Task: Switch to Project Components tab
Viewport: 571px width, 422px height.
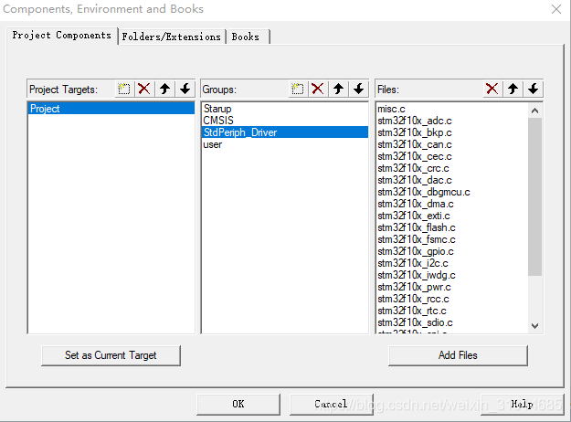Action: [62, 36]
